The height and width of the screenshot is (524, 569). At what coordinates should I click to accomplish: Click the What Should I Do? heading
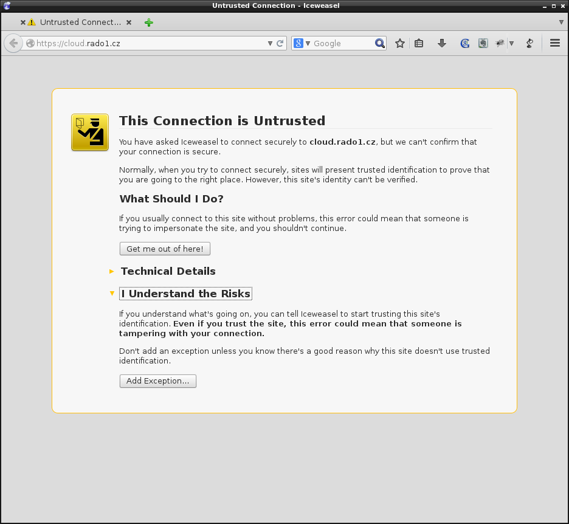click(x=171, y=199)
